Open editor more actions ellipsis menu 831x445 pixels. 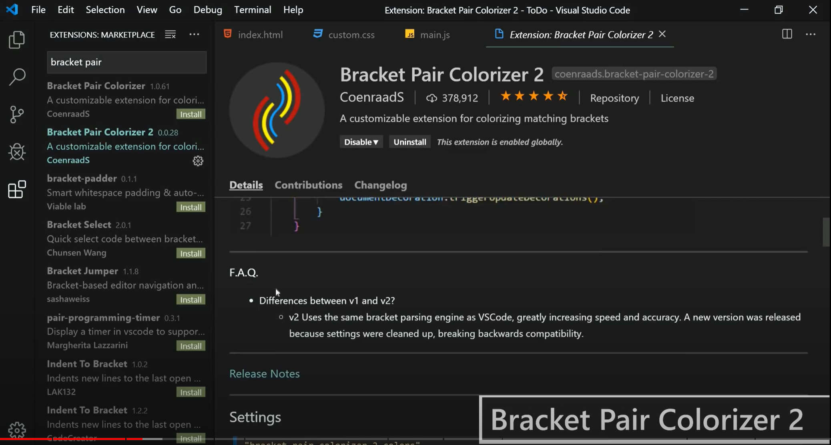tap(811, 34)
